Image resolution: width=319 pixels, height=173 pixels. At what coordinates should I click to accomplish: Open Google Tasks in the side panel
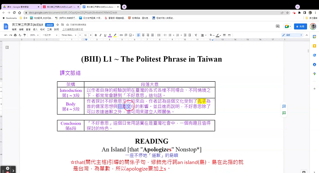tap(314, 55)
